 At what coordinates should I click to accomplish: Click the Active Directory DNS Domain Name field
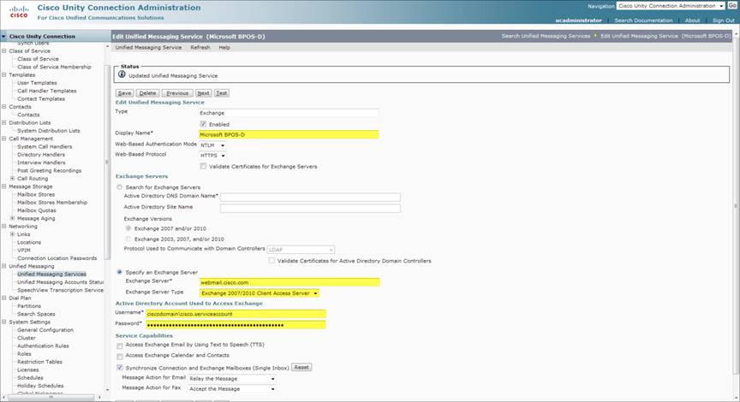pos(310,197)
